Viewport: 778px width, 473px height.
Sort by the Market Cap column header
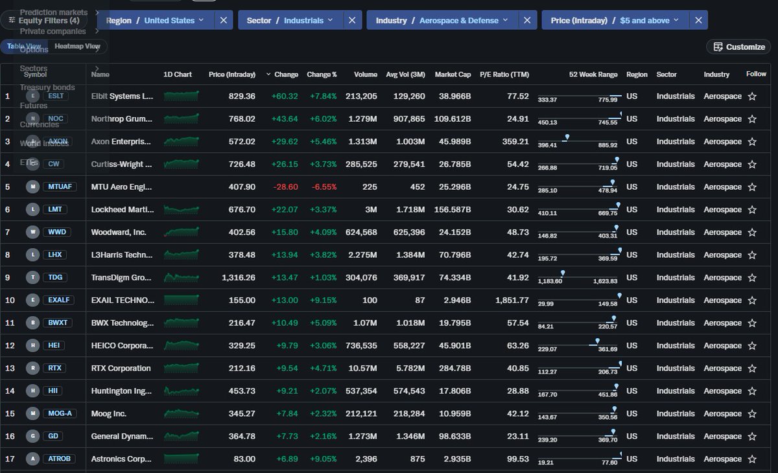click(453, 75)
